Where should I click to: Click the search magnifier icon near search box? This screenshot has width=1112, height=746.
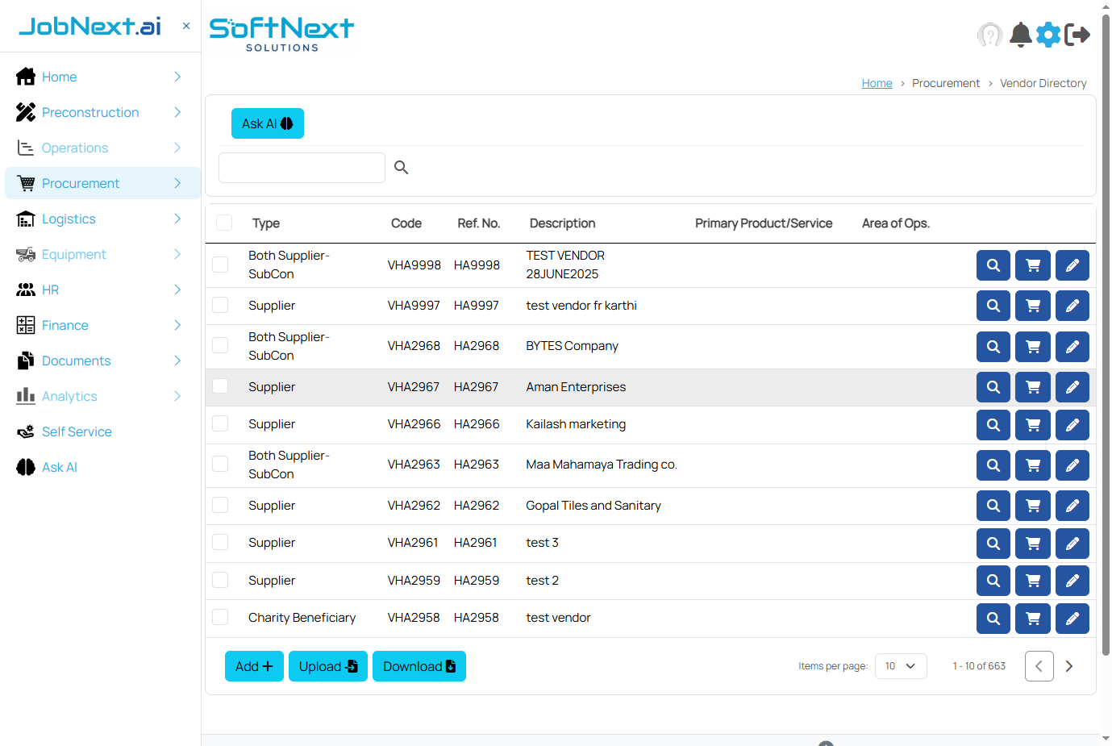401,167
